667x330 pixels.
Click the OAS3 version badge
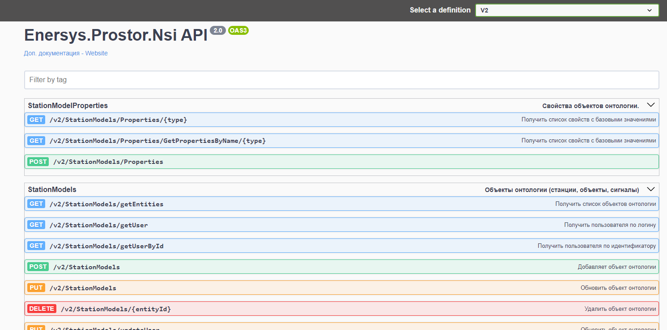coord(238,30)
